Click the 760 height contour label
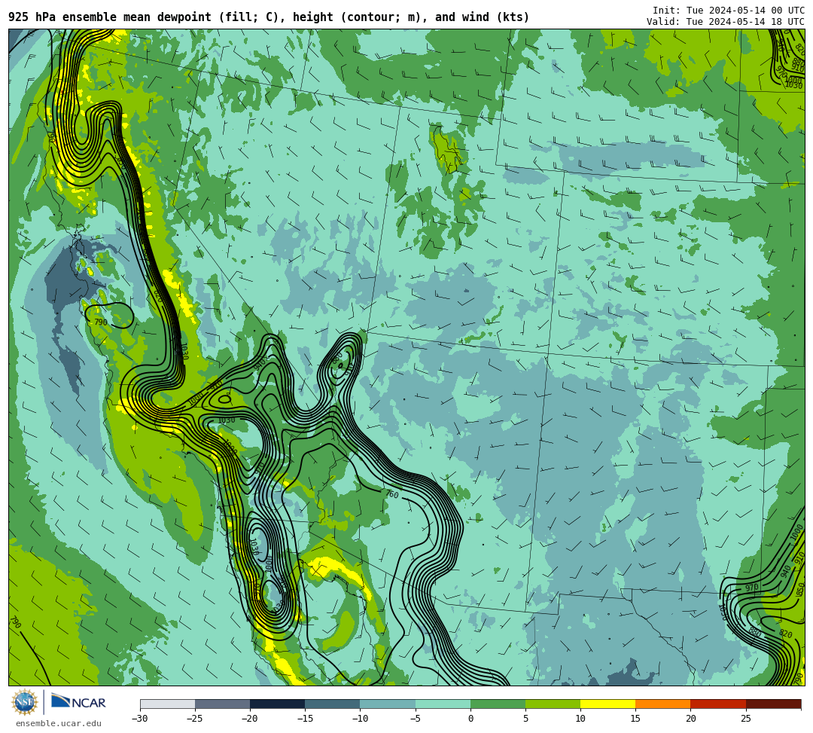Image resolution: width=813 pixels, height=733 pixels. pos(392,494)
